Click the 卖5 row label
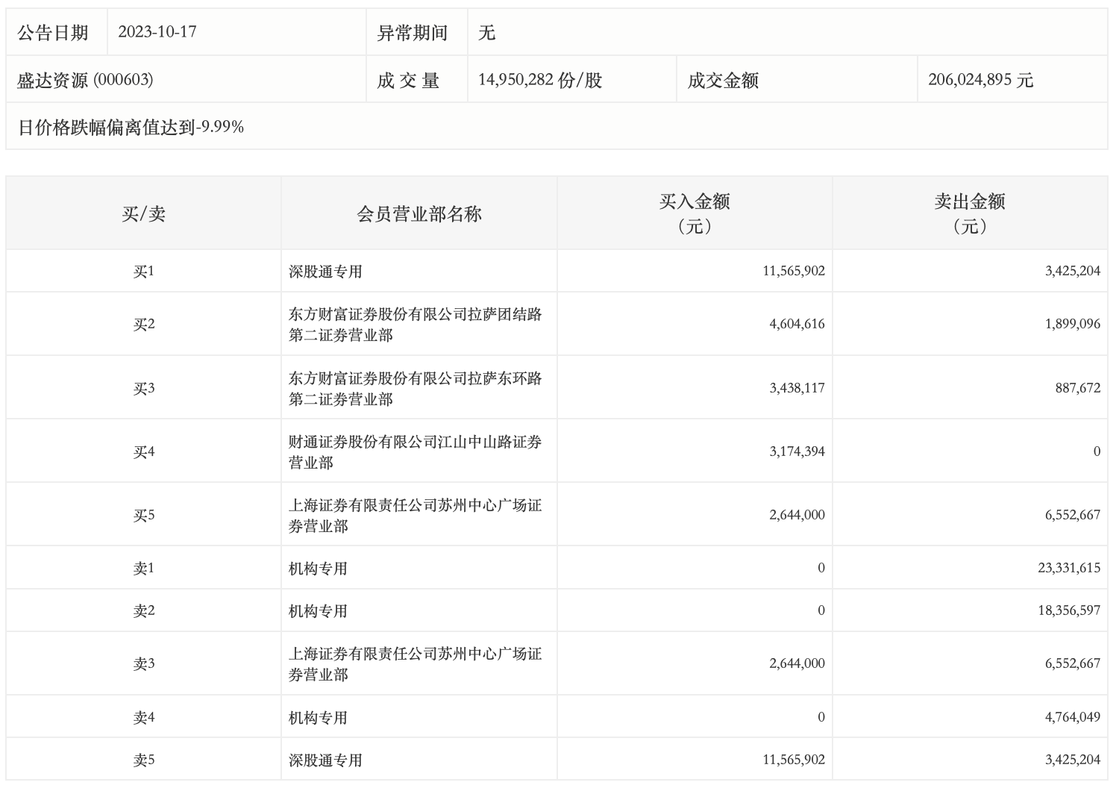The image size is (1119, 794). tap(143, 760)
